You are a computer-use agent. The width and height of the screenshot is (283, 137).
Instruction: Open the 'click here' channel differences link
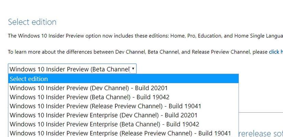click(x=276, y=52)
